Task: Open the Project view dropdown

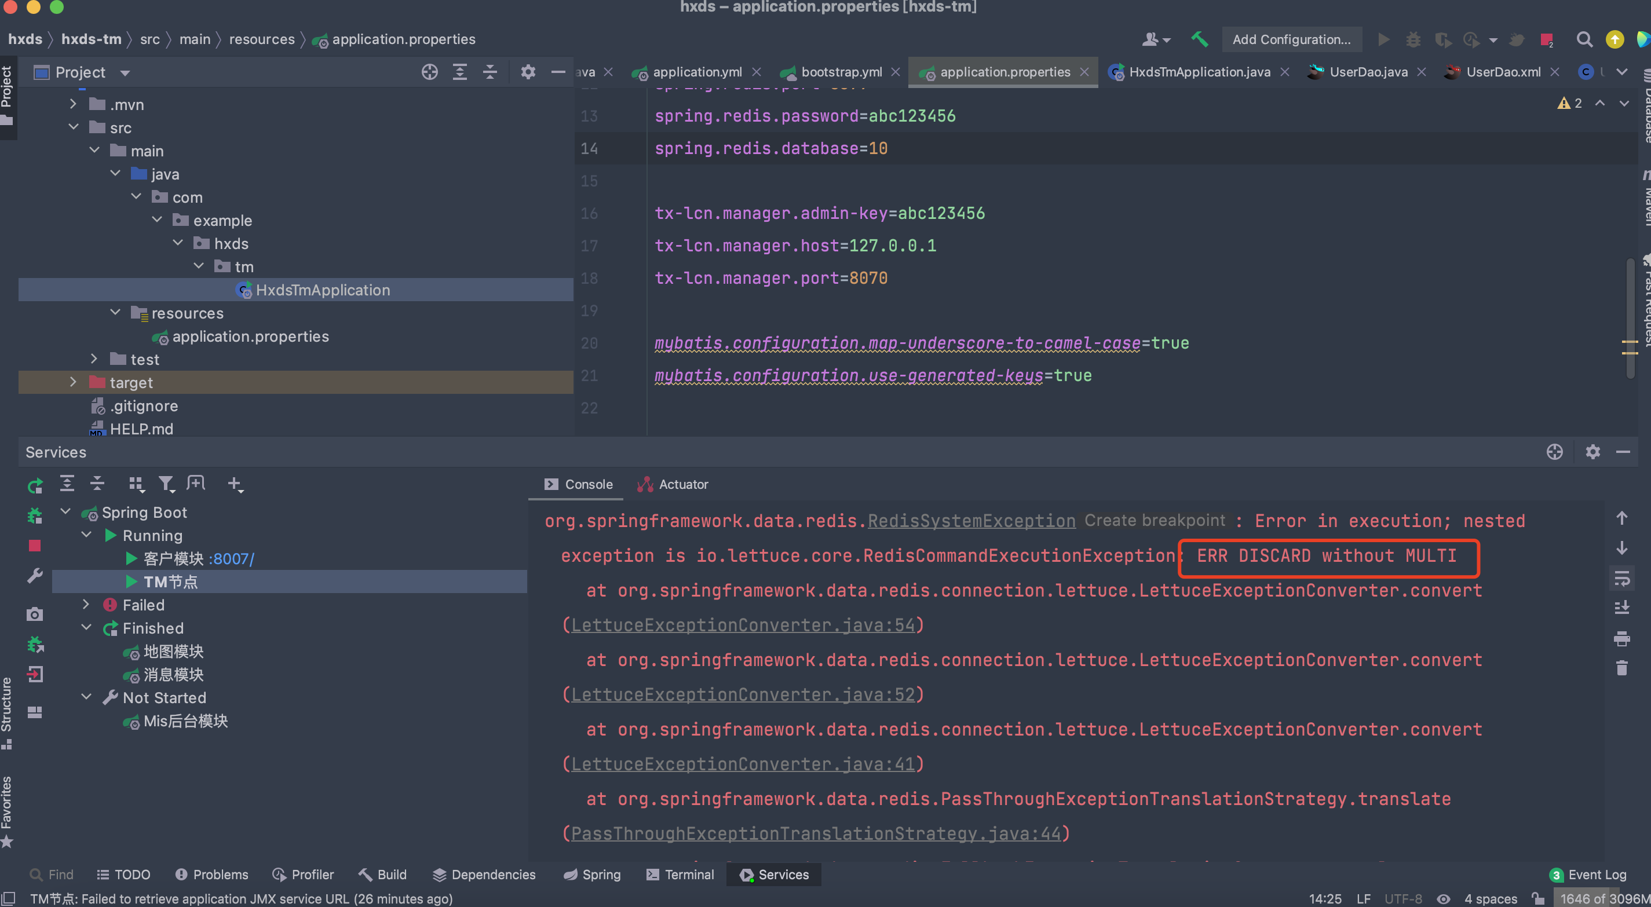Action: click(125, 72)
